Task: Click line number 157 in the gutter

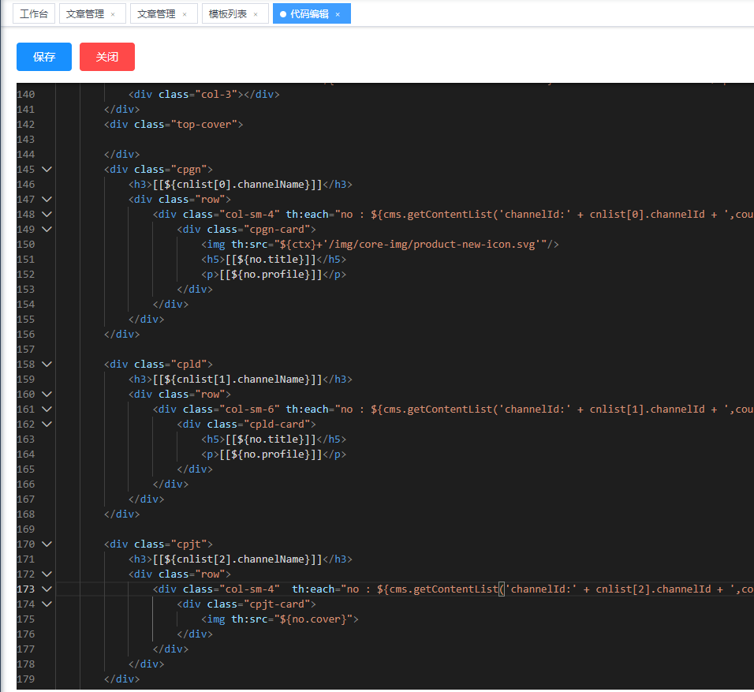Action: pyautogui.click(x=26, y=349)
